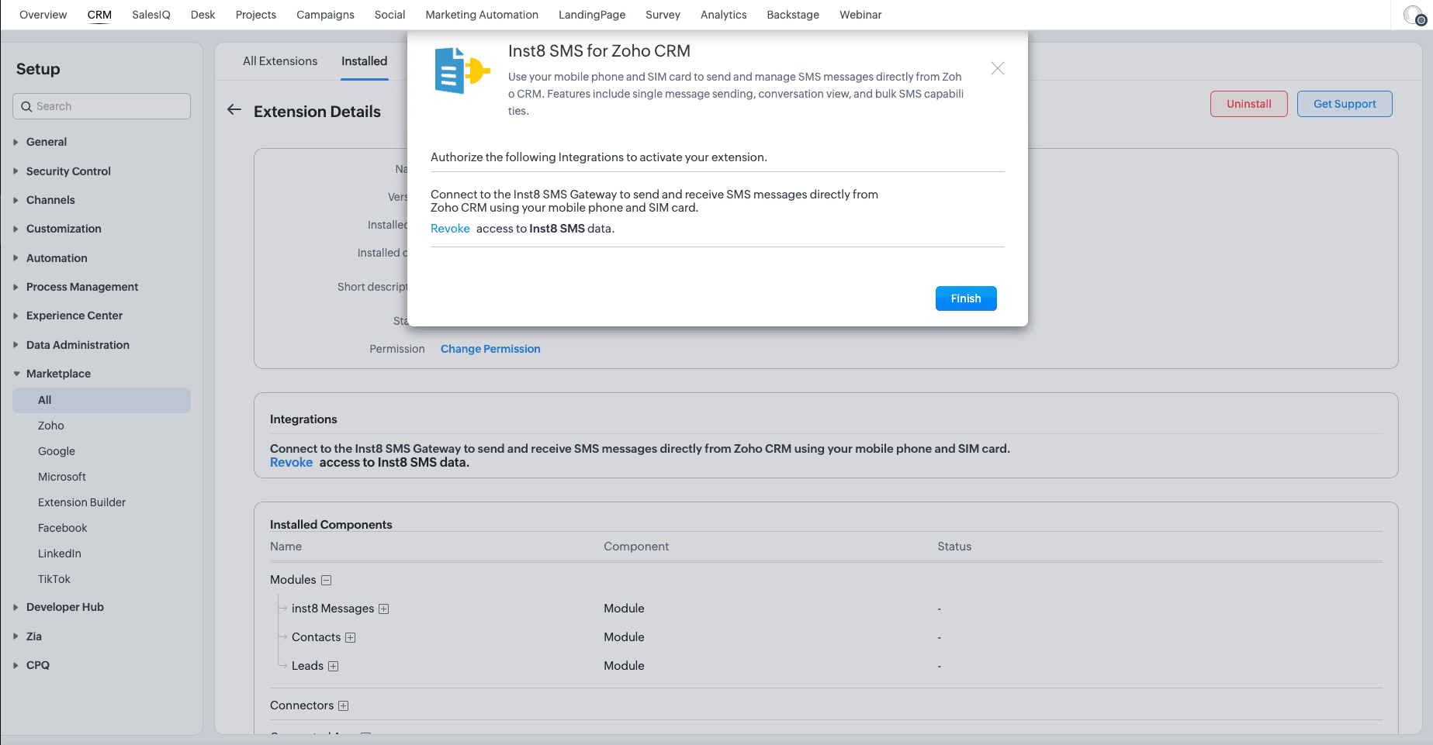Image resolution: width=1433 pixels, height=745 pixels.
Task: Select the Installed tab
Action: point(364,61)
